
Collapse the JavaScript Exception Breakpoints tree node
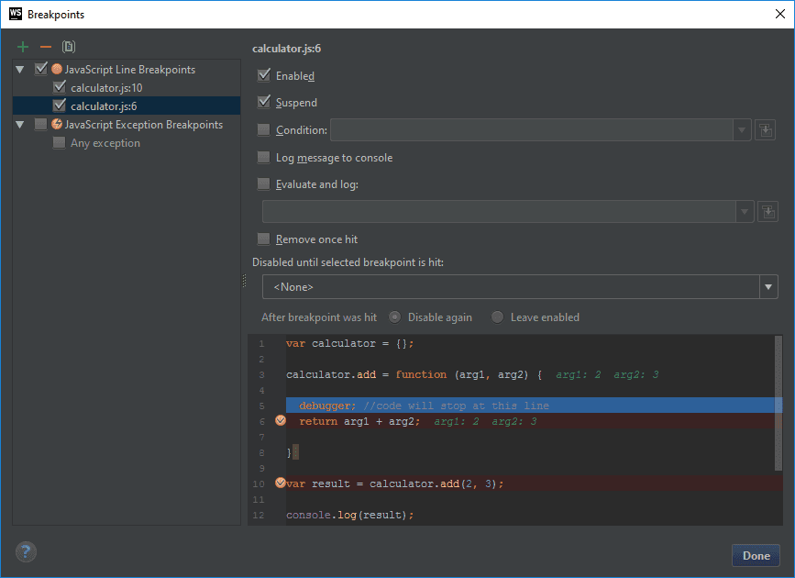point(20,125)
